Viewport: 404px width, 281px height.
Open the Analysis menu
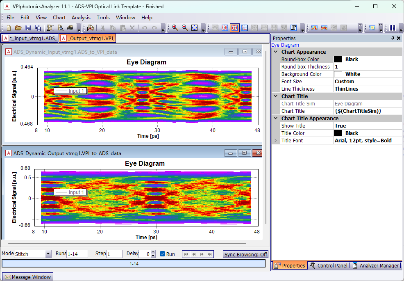point(81,18)
